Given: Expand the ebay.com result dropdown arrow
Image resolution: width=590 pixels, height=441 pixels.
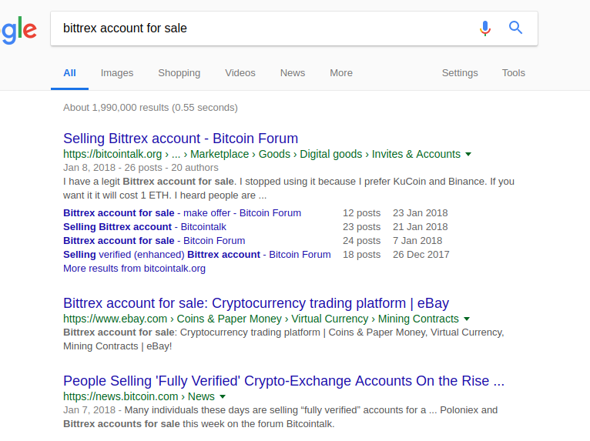Looking at the screenshot, I should tap(467, 319).
